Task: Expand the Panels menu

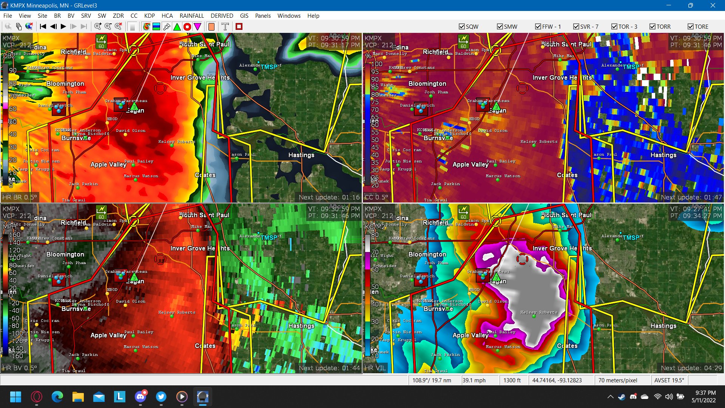Action: [262, 15]
